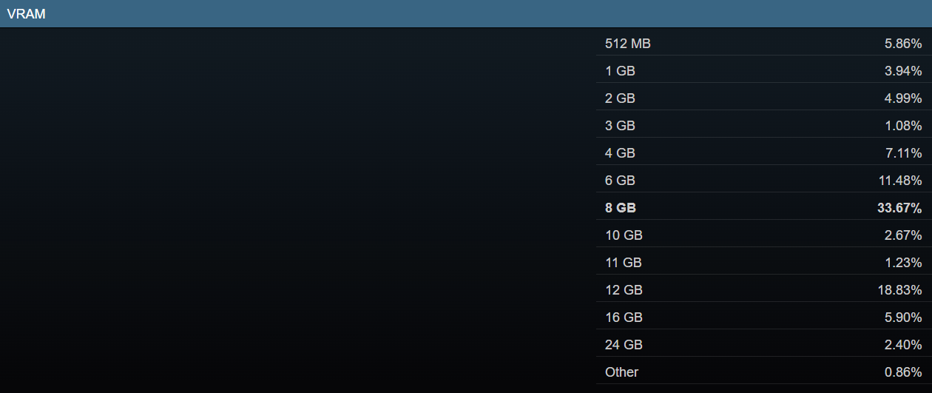The image size is (932, 393).
Task: Click the 24 GB label
Action: click(624, 345)
